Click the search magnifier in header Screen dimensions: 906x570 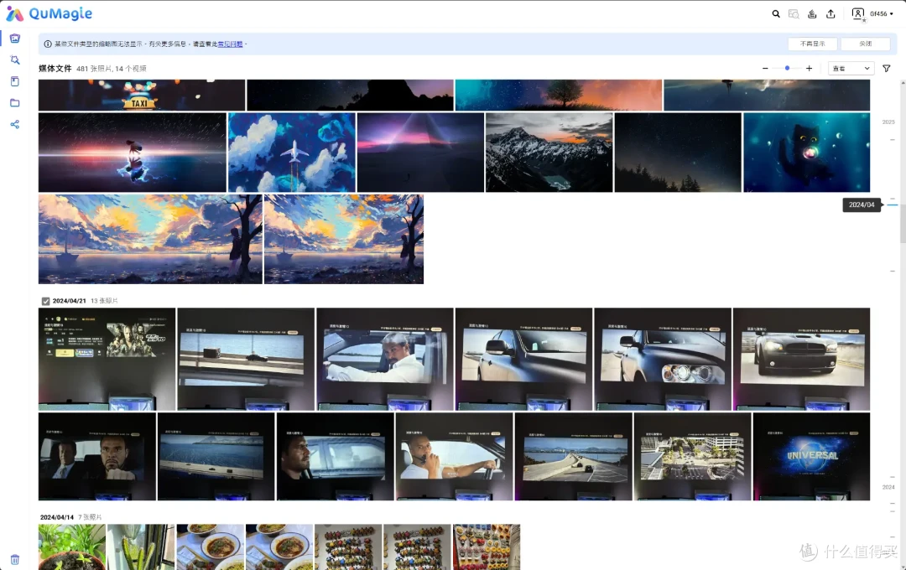776,14
